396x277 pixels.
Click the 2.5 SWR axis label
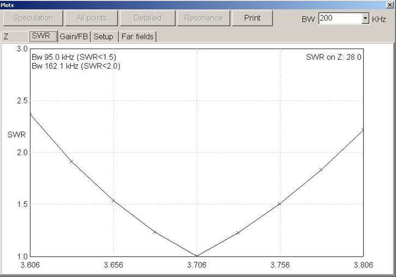tap(22, 101)
